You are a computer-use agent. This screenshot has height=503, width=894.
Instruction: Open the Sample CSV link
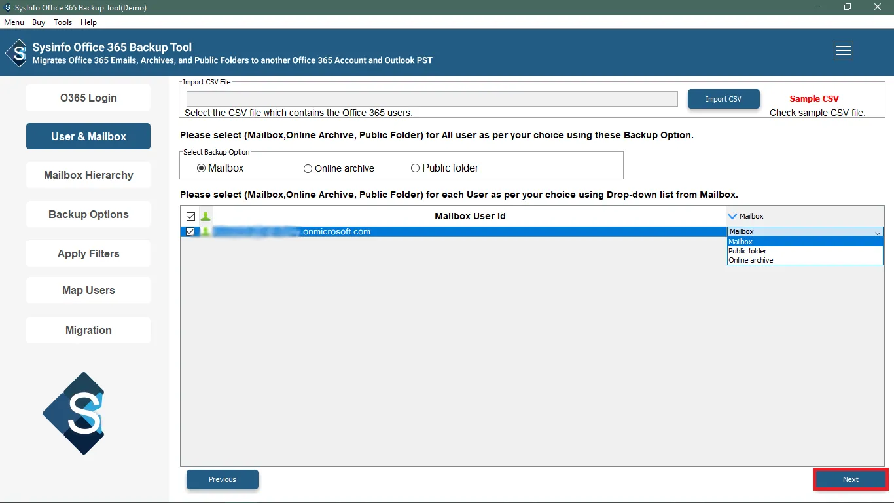click(x=814, y=99)
